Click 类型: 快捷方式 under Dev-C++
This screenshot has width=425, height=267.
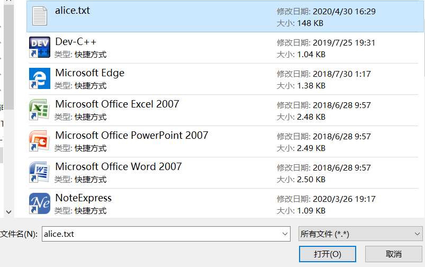[x=80, y=55]
